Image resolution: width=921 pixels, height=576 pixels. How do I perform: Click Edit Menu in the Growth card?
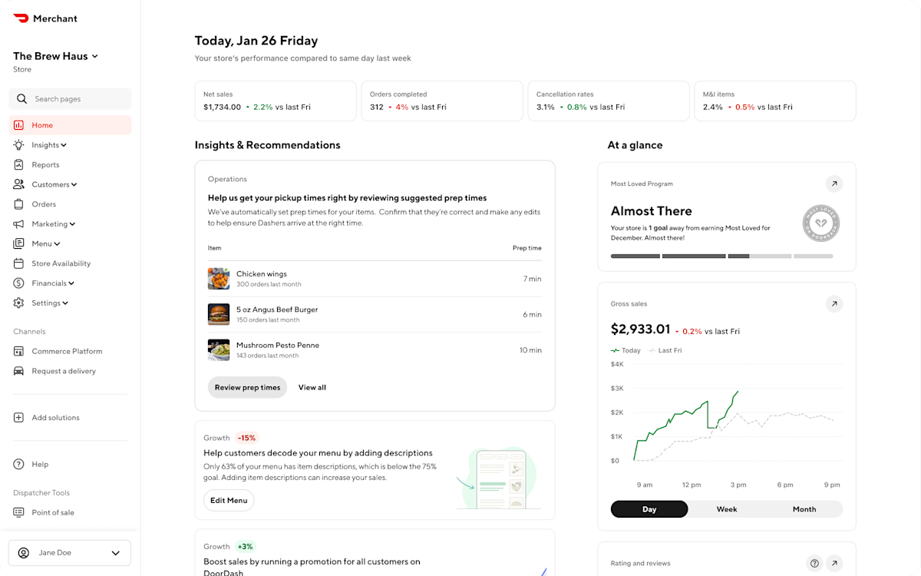click(229, 500)
